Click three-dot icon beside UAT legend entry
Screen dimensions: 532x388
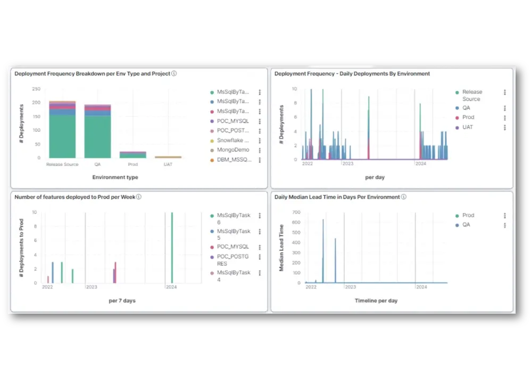(x=504, y=128)
